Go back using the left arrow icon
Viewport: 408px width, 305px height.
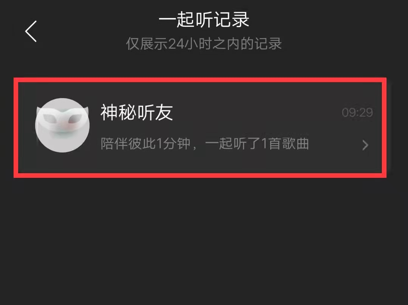coord(31,31)
